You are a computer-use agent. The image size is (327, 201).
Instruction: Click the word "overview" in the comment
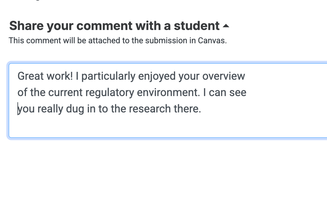[224, 76]
